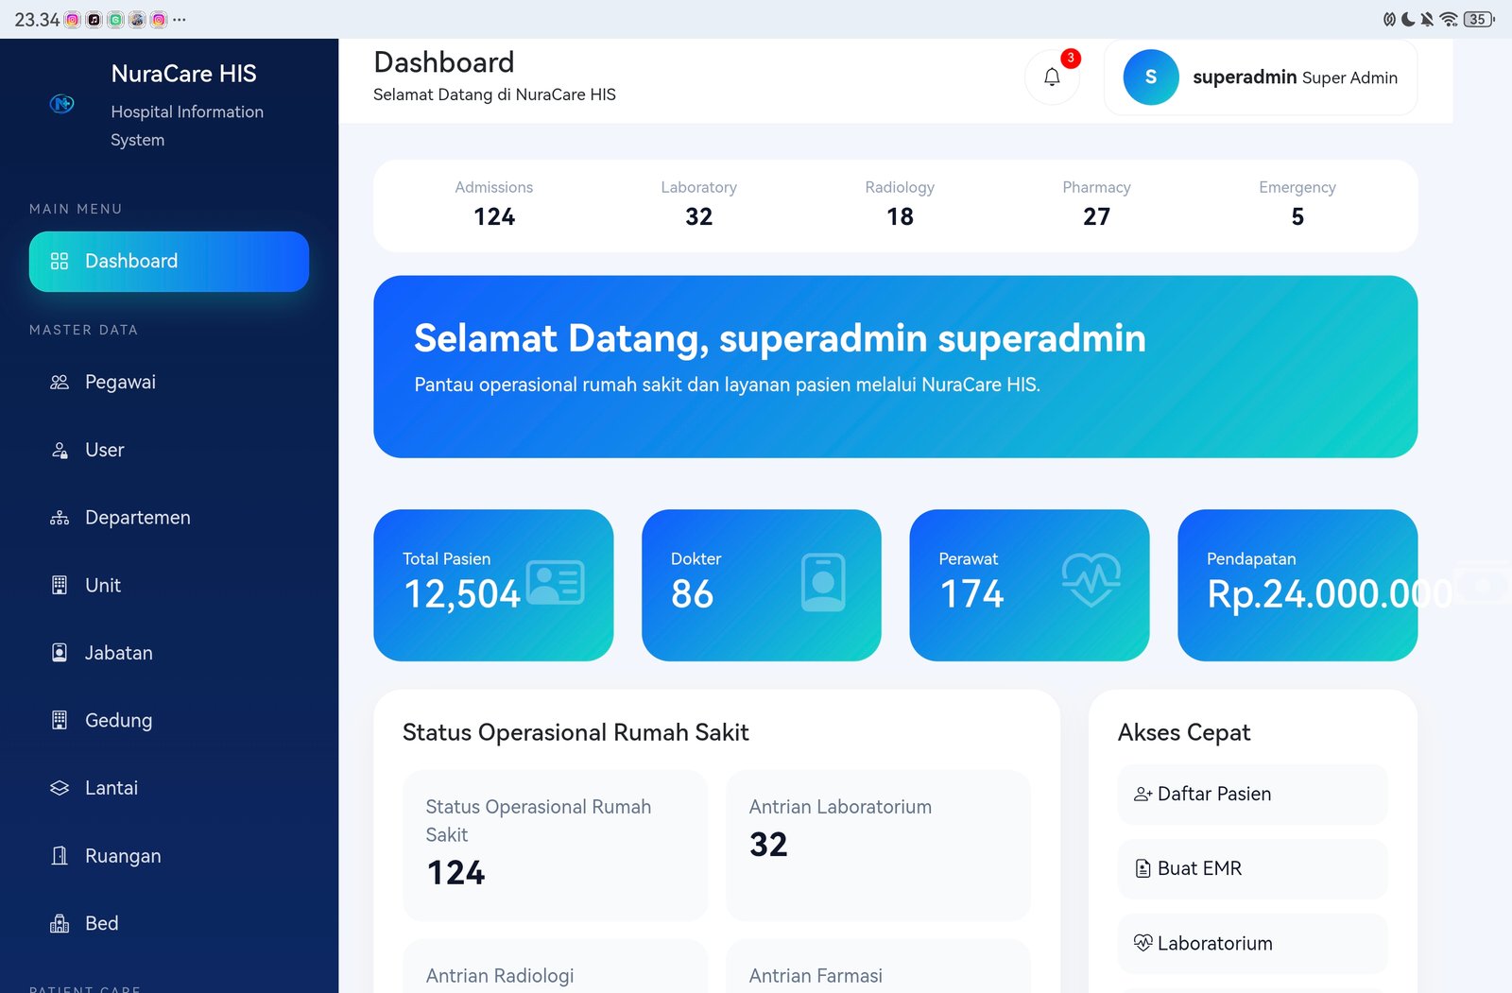
Task: Open Jabatan in the sidebar
Action: click(x=169, y=653)
